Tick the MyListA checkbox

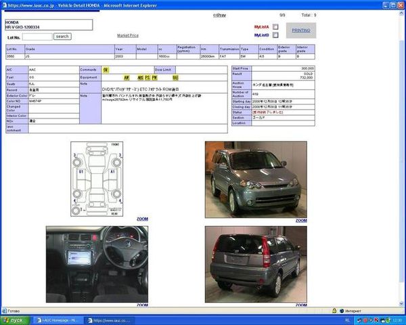click(x=275, y=26)
